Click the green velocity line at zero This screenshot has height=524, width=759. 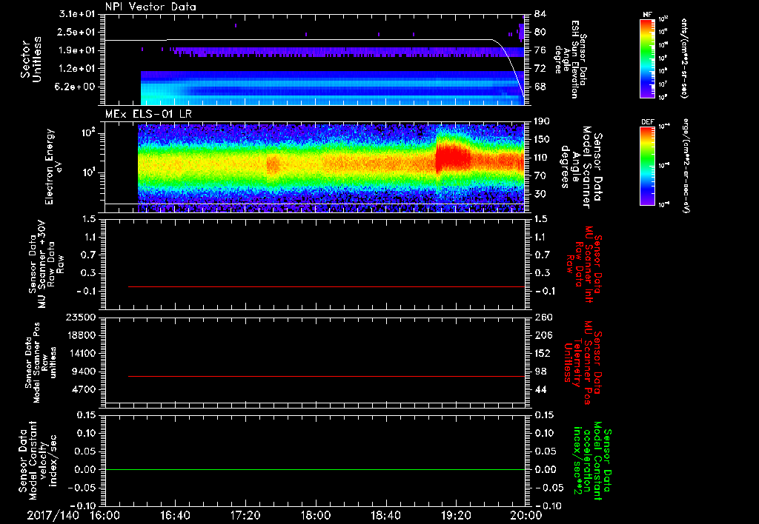pyautogui.click(x=315, y=469)
